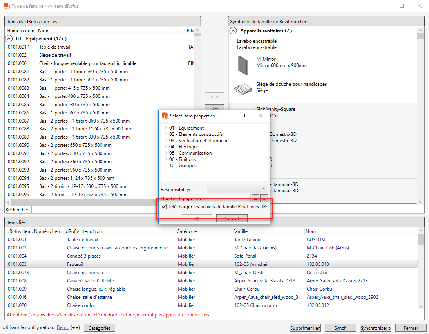Click in the Recherche search field
Viewport: 429px width, 334px height.
[118, 210]
